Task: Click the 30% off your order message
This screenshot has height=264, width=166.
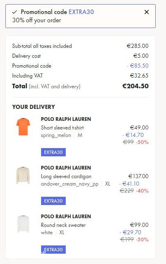Action: 37,20
